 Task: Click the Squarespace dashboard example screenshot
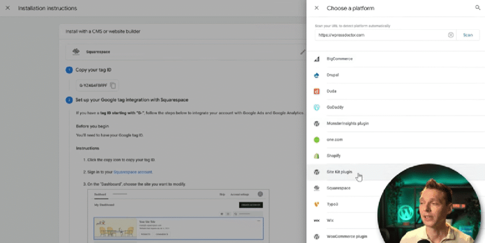point(179,216)
